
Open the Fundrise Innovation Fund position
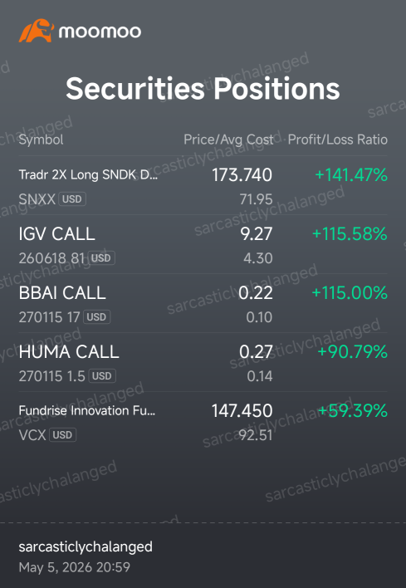click(x=203, y=422)
